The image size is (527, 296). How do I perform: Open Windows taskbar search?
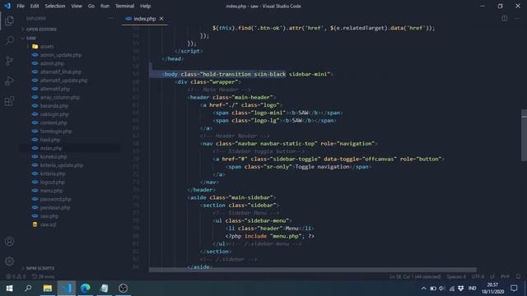tap(28, 289)
